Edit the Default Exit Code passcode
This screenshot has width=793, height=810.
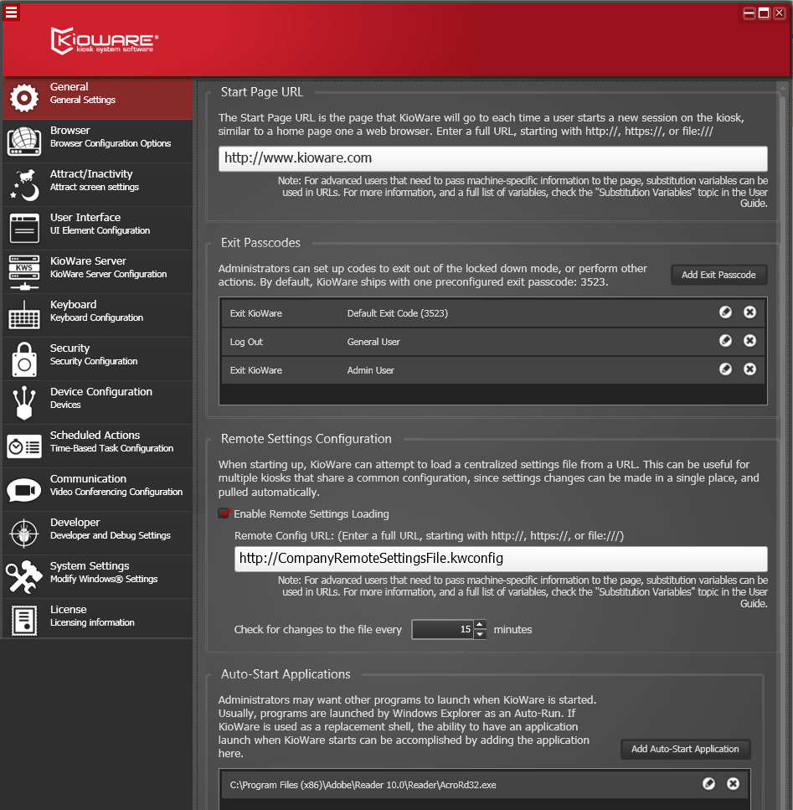pos(725,312)
